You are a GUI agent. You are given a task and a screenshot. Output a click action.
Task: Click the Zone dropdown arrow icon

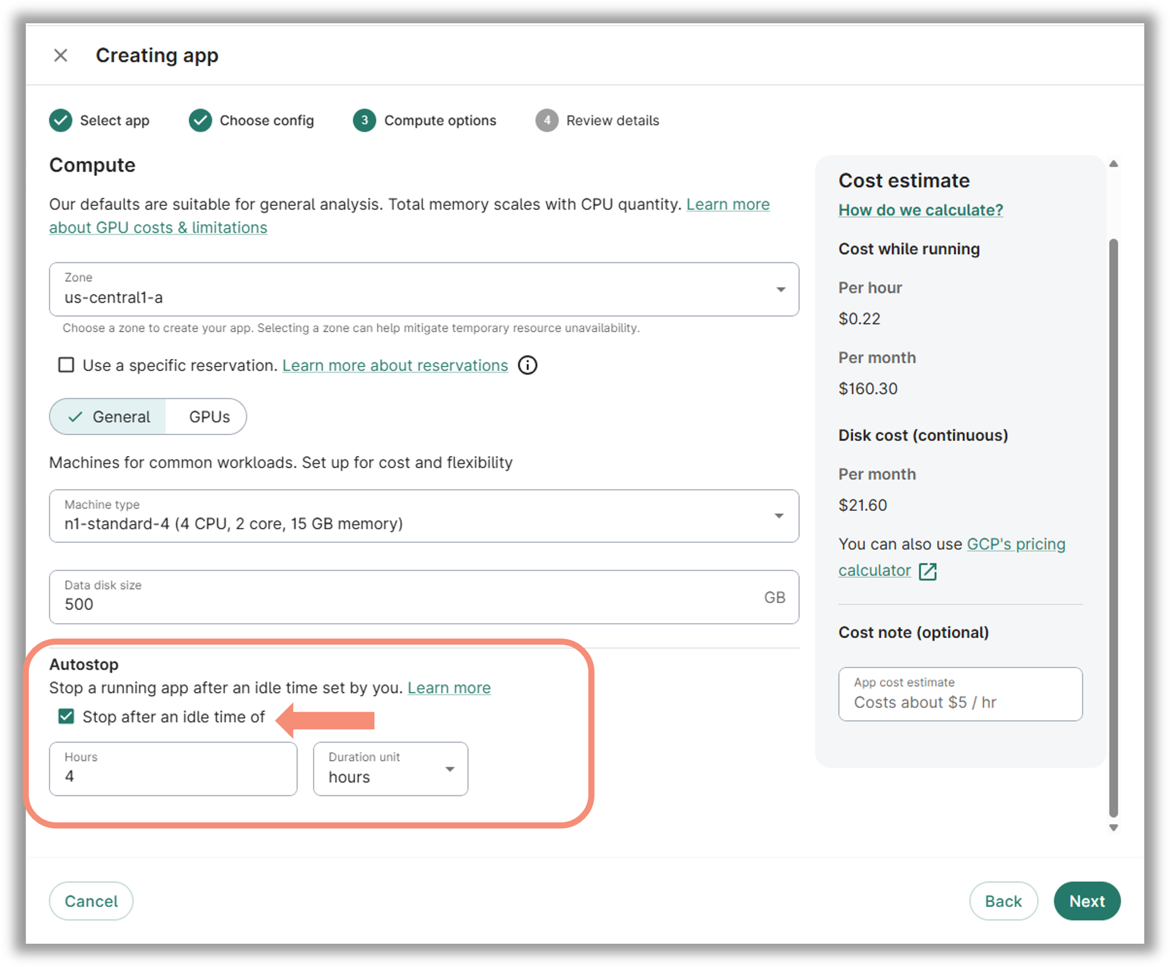point(781,289)
